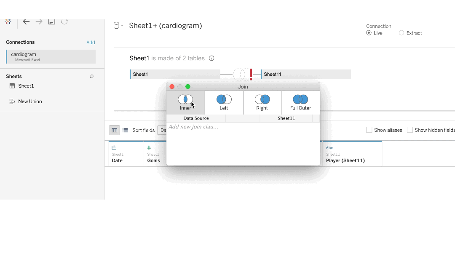This screenshot has height=256, width=455.
Task: Choose the Right join type
Action: [x=262, y=103]
